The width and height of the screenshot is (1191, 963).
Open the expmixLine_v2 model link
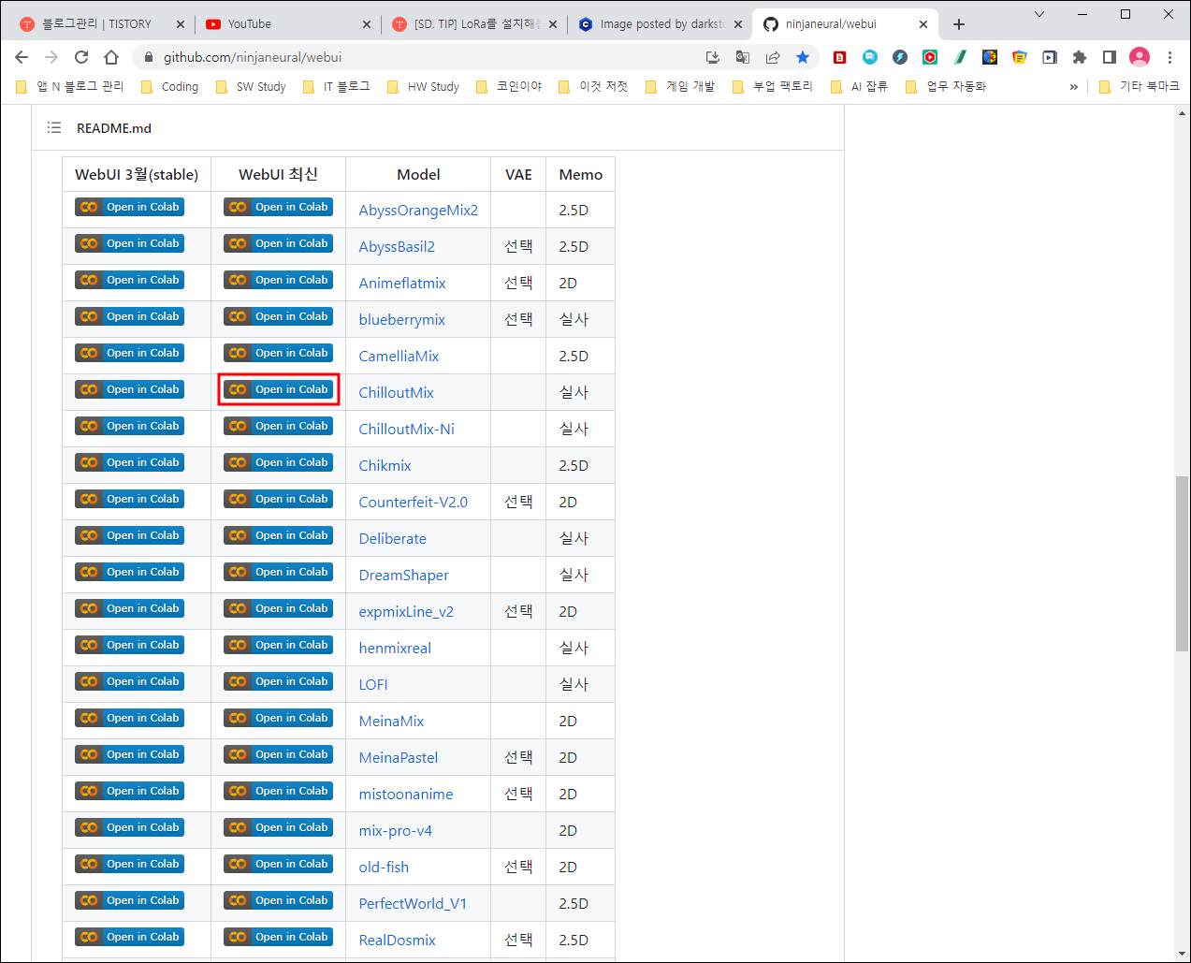406,612
